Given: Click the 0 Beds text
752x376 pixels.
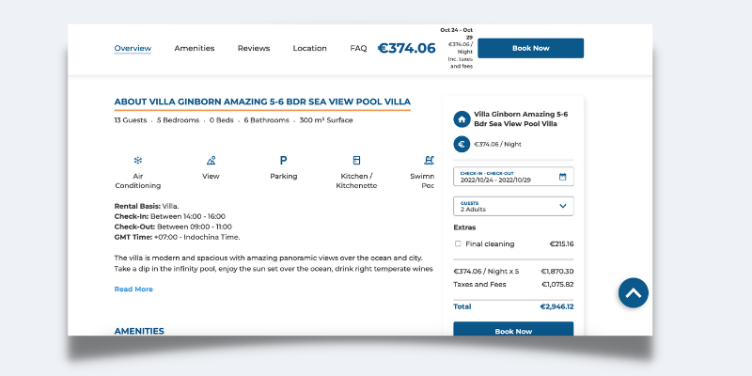Looking at the screenshot, I should click(x=222, y=120).
